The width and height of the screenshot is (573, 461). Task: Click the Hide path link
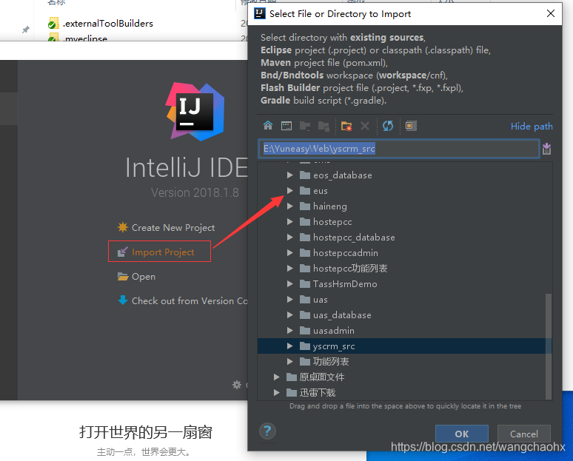coord(532,127)
